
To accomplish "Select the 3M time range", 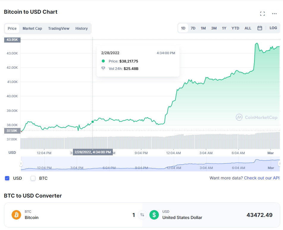I will tap(214, 28).
